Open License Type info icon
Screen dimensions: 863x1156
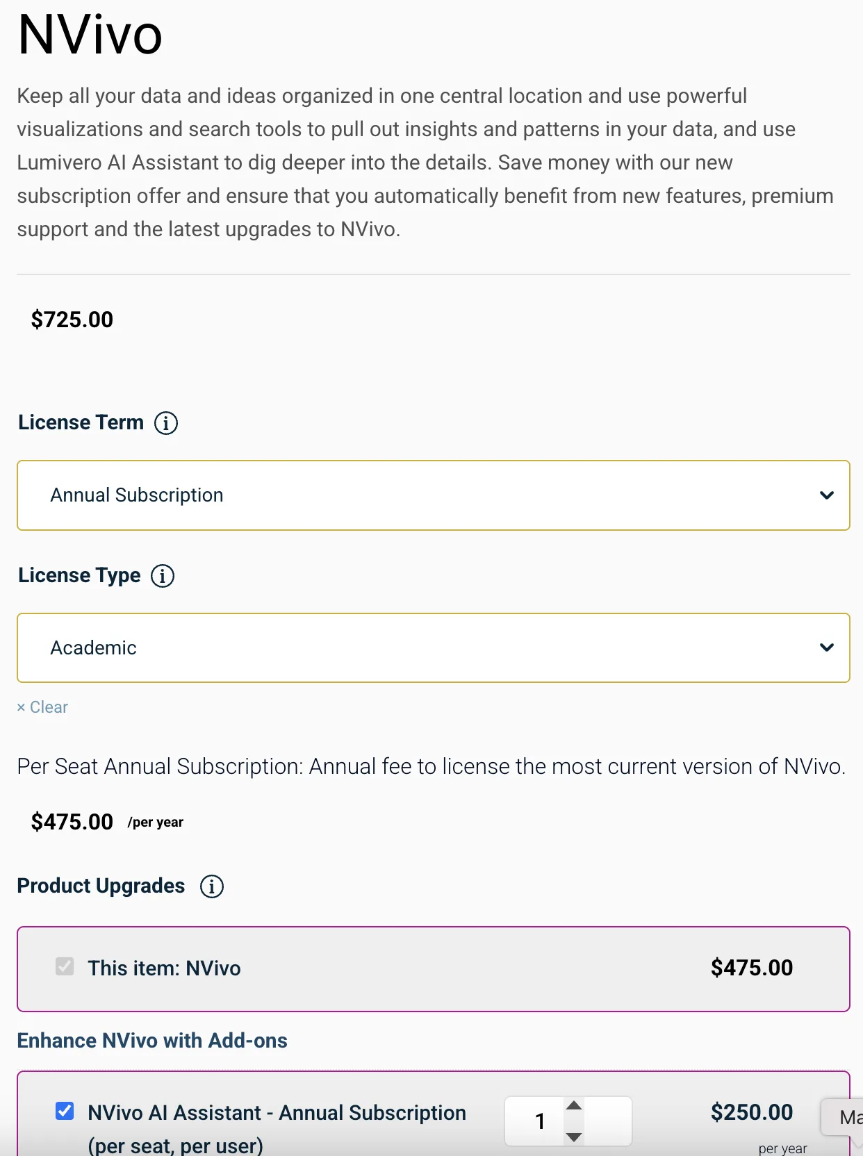pos(163,575)
